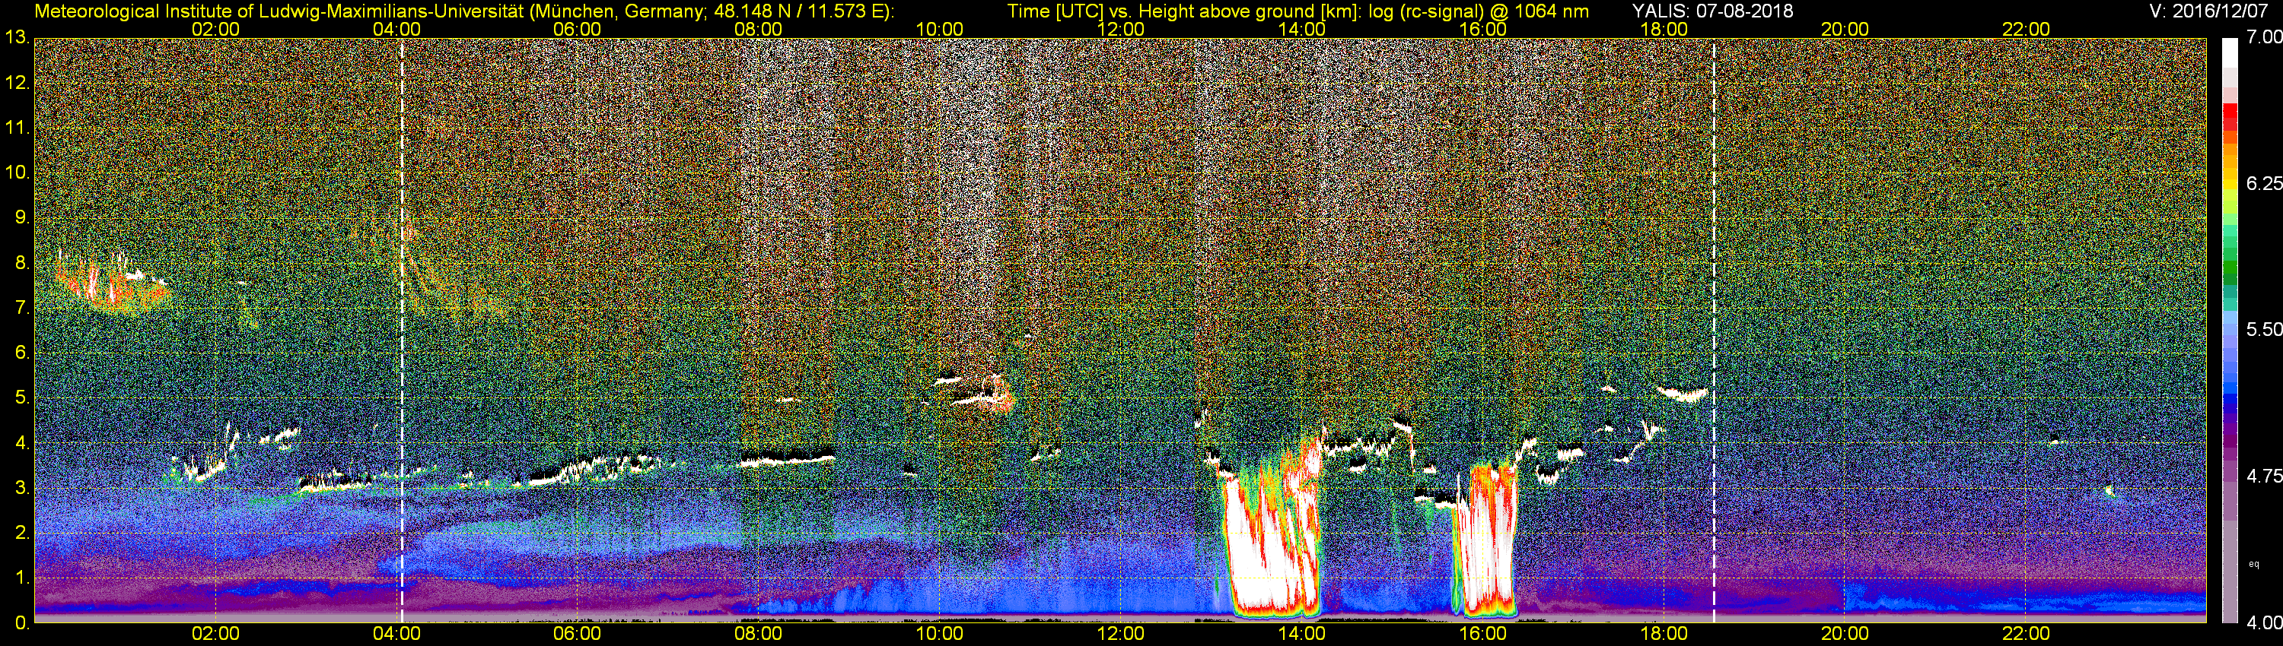Click the '14:00' label on the bottom time axis

1302,635
